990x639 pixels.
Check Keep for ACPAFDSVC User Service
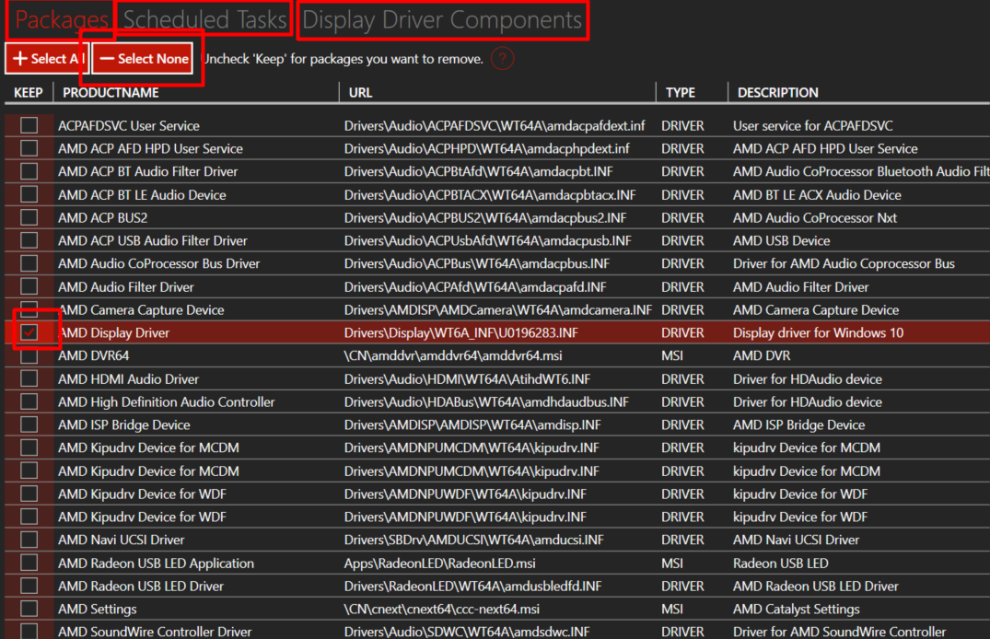tap(29, 125)
